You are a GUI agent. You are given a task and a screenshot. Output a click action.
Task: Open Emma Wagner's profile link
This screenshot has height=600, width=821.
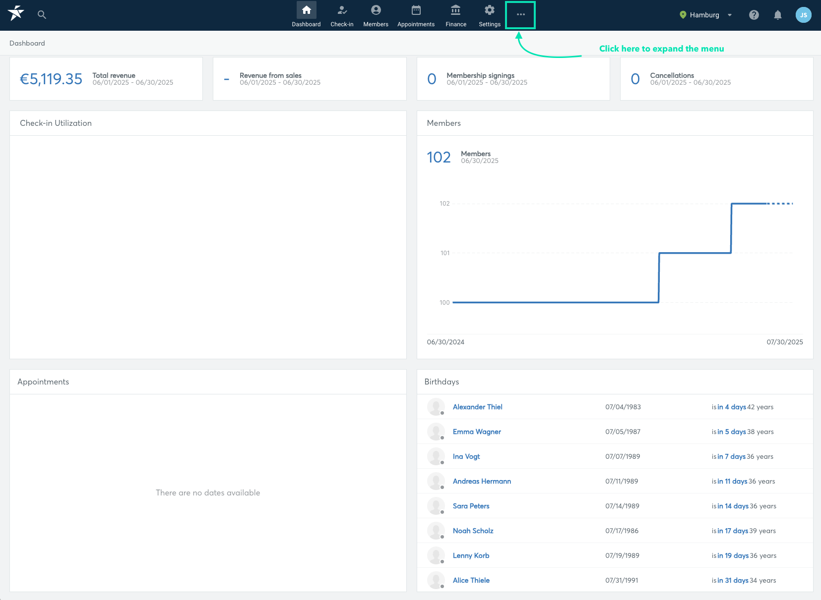(x=477, y=432)
